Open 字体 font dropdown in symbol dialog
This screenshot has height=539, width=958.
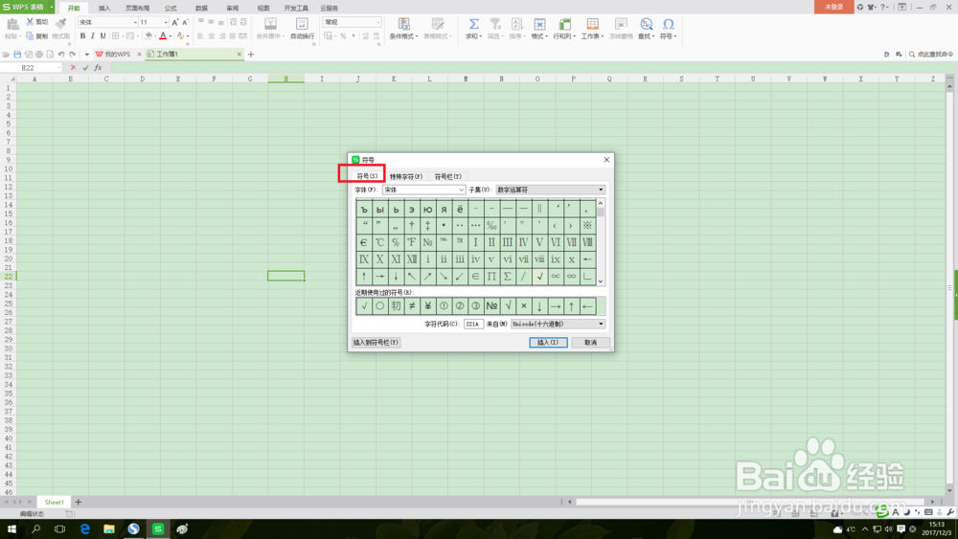(462, 190)
